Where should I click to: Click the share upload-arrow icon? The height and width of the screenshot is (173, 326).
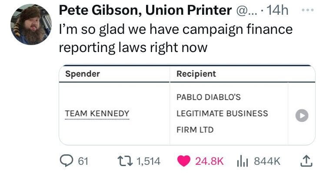point(306,161)
